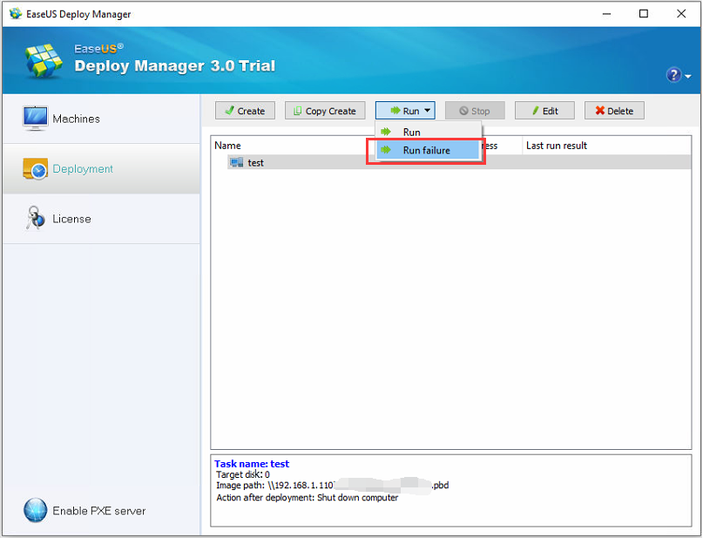
Task: Open the Run dropdown arrow
Action: pyautogui.click(x=427, y=111)
